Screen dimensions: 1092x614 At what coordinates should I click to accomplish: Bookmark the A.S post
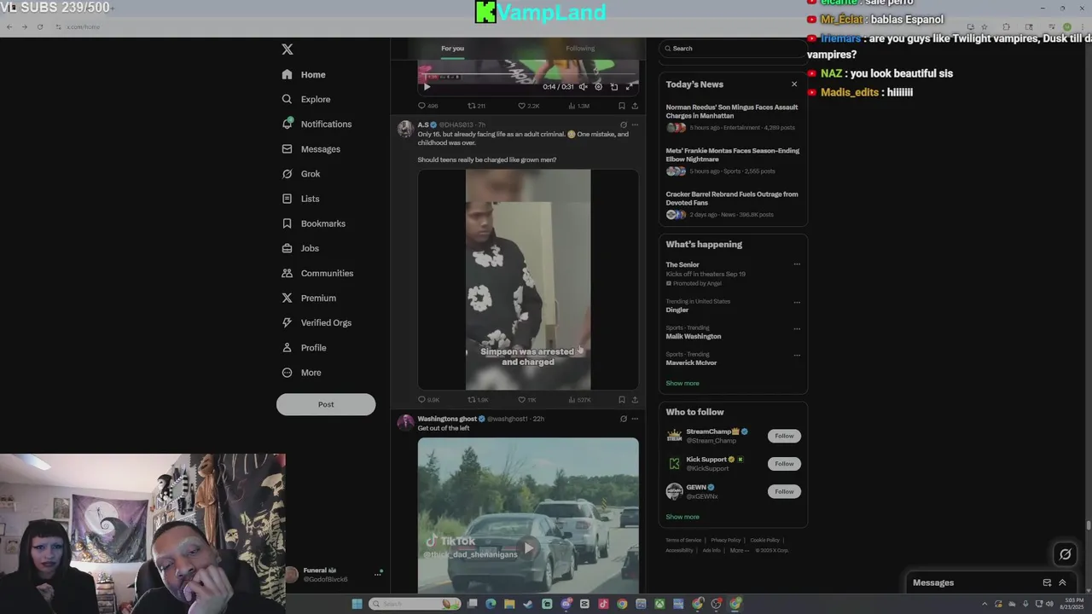[621, 399]
